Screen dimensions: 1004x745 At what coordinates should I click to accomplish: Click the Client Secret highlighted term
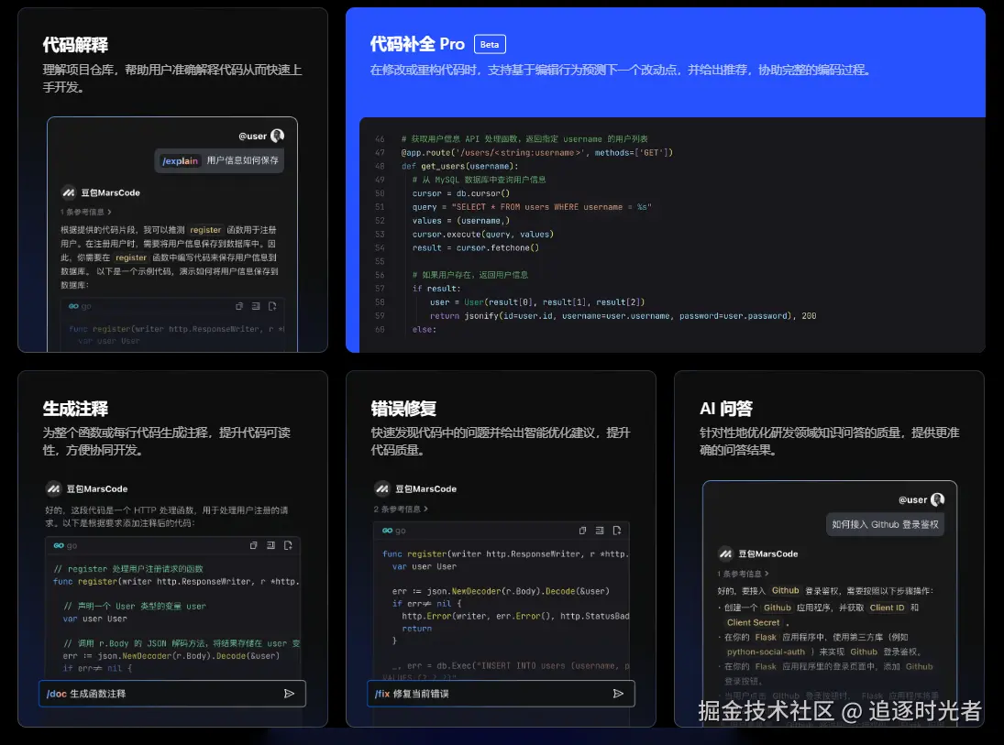pyautogui.click(x=753, y=623)
